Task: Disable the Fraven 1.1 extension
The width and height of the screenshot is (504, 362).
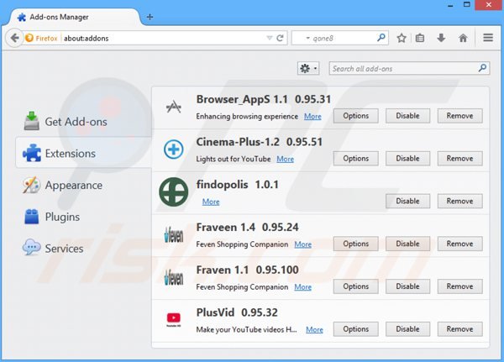Action: [407, 286]
